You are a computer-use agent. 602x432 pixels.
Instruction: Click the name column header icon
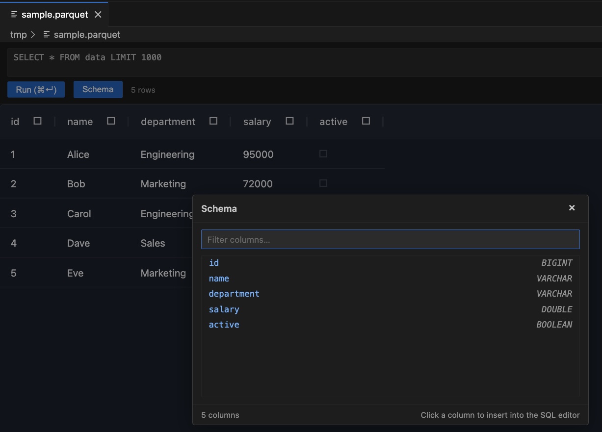[x=111, y=121]
